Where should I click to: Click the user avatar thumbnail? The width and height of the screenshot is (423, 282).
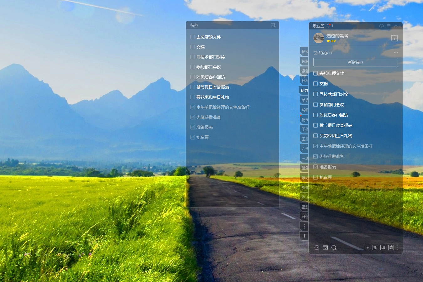pyautogui.click(x=319, y=38)
